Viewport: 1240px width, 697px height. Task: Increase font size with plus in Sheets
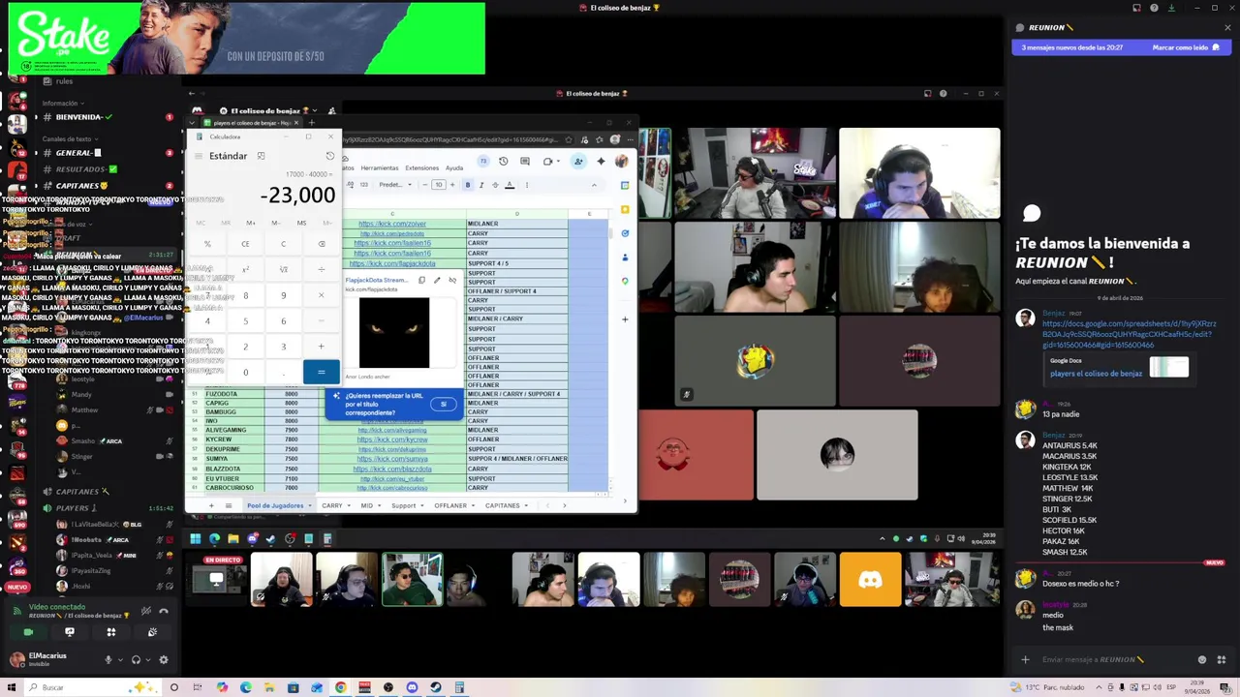[x=451, y=185]
